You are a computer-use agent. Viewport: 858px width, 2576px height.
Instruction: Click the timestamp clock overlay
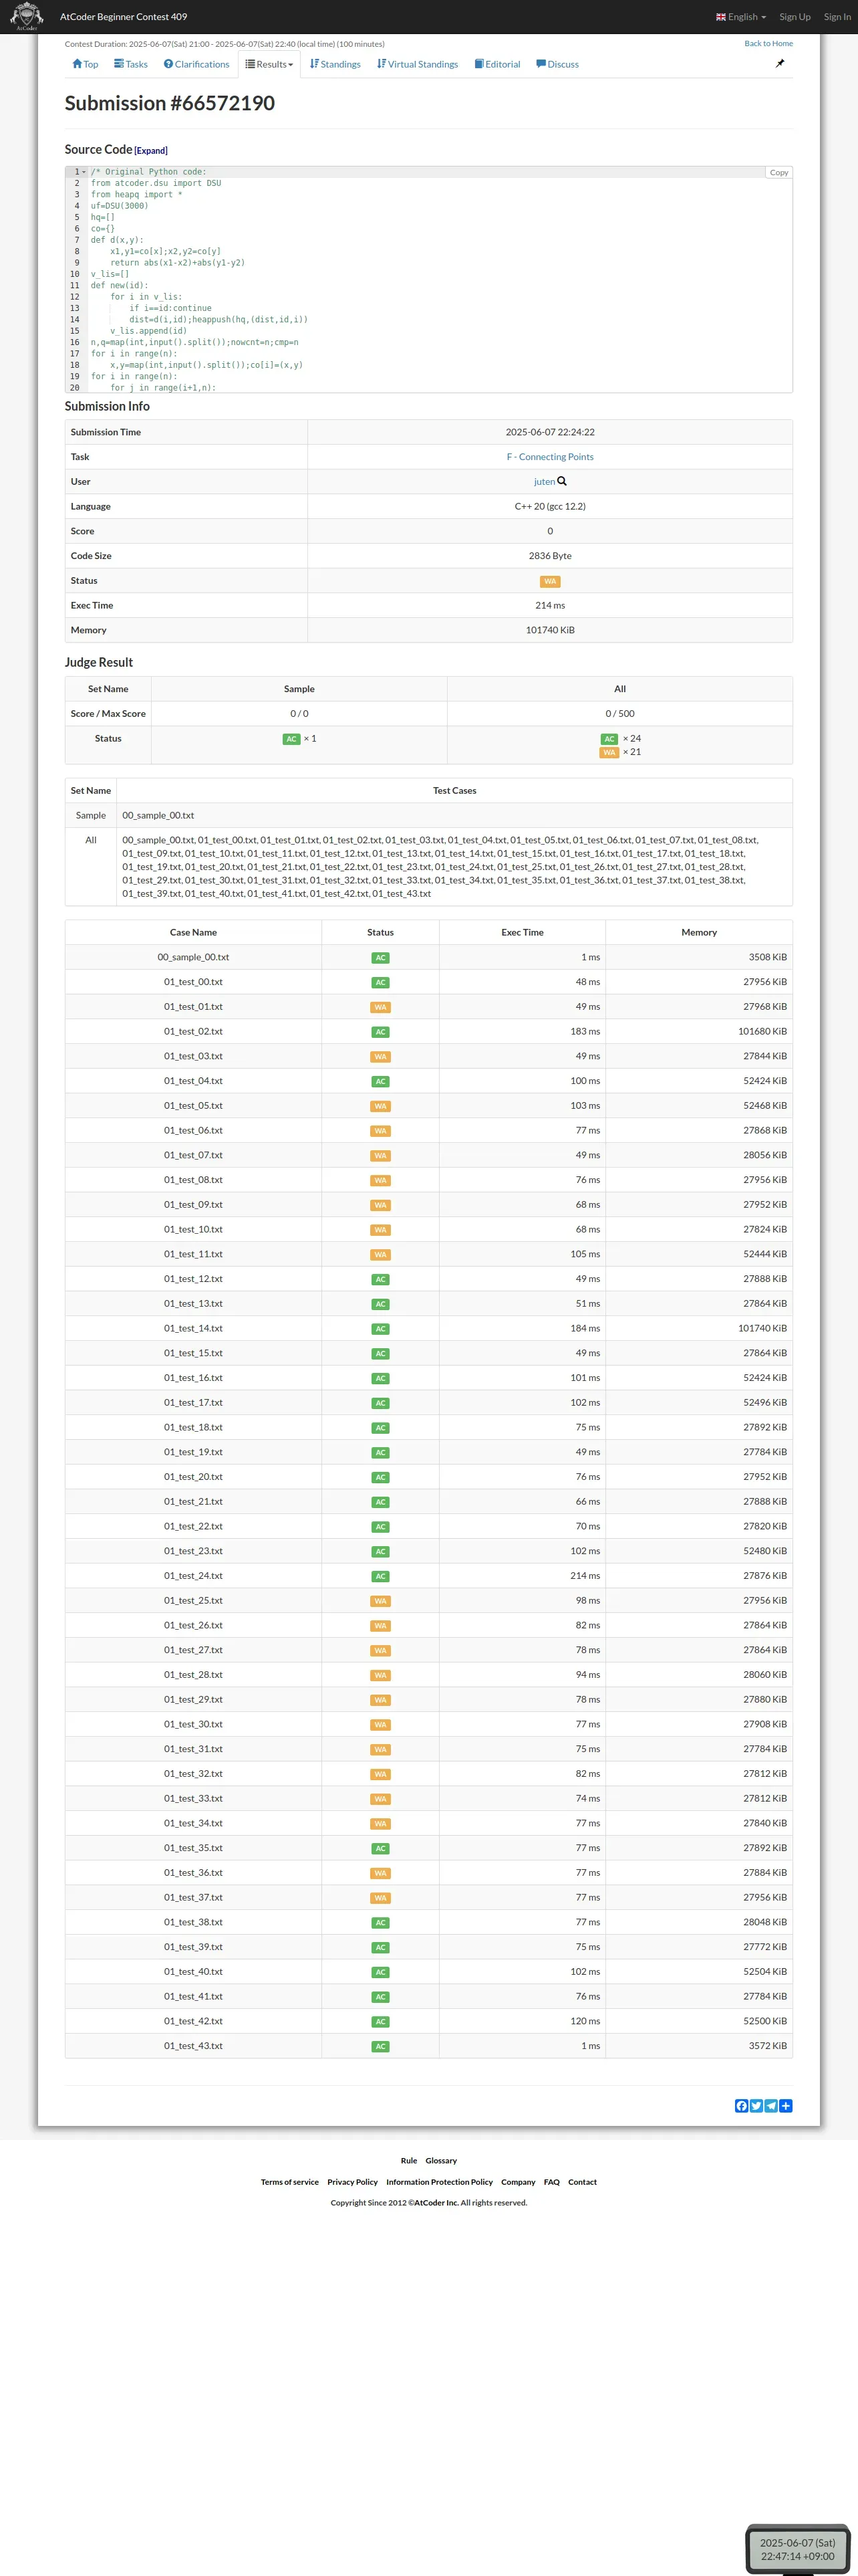(797, 2549)
